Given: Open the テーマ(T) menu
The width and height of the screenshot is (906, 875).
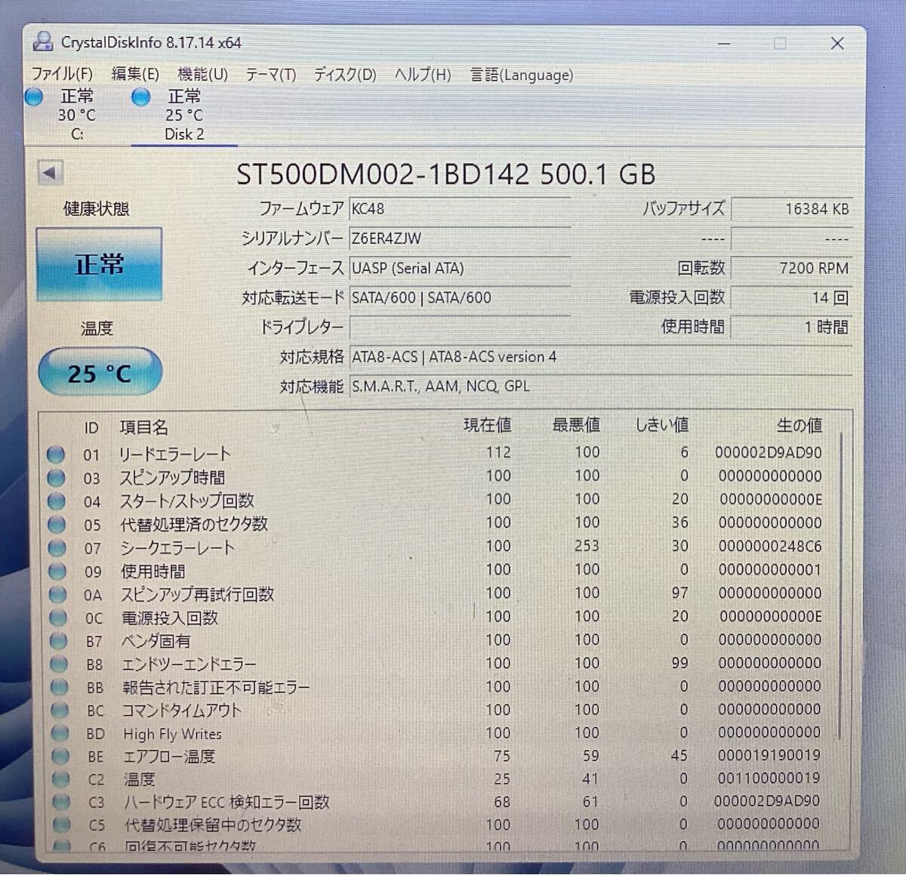Looking at the screenshot, I should point(270,75).
